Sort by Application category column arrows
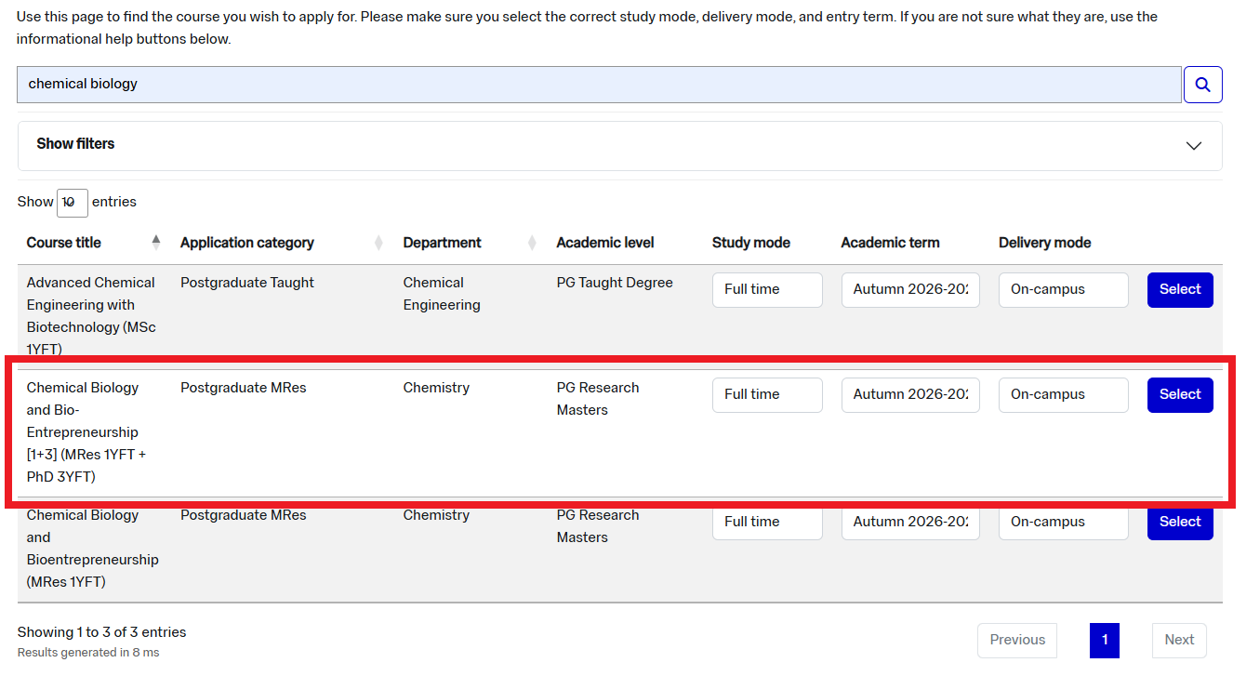 pos(378,243)
